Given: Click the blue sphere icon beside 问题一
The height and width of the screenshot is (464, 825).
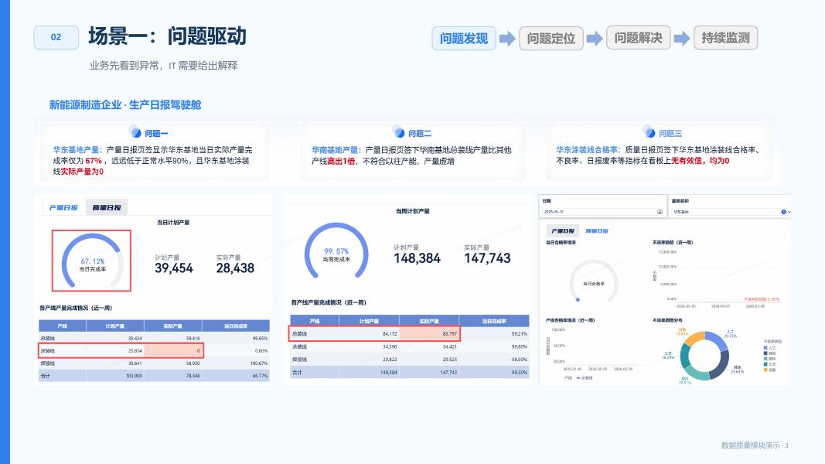Looking at the screenshot, I should [x=135, y=132].
